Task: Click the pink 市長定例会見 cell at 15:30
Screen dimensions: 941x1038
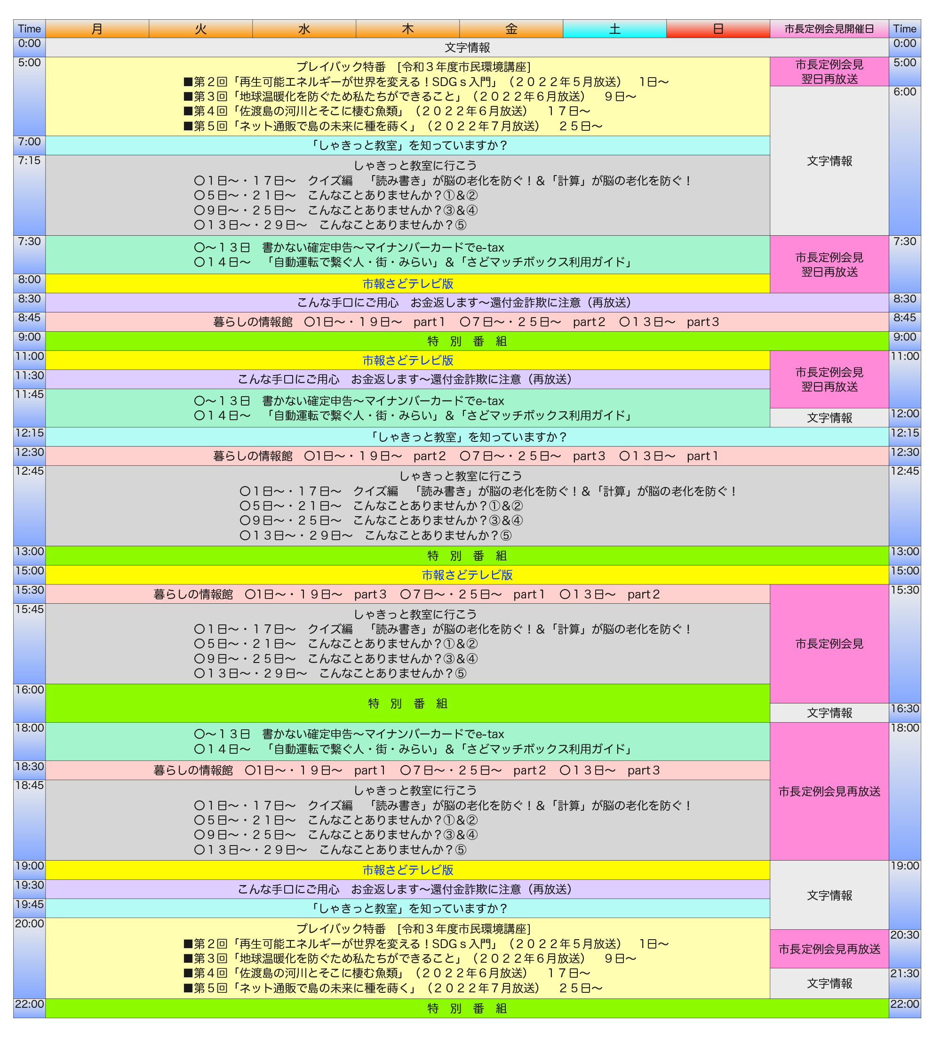Action: coord(829,644)
